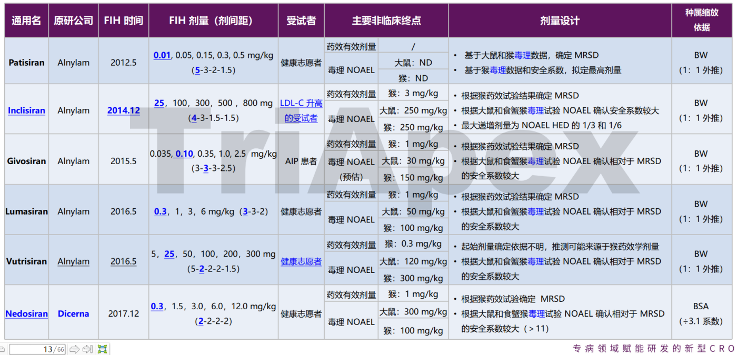Open the Nedosiran drug name link
Image resolution: width=738 pixels, height=355 pixels.
pos(26,314)
